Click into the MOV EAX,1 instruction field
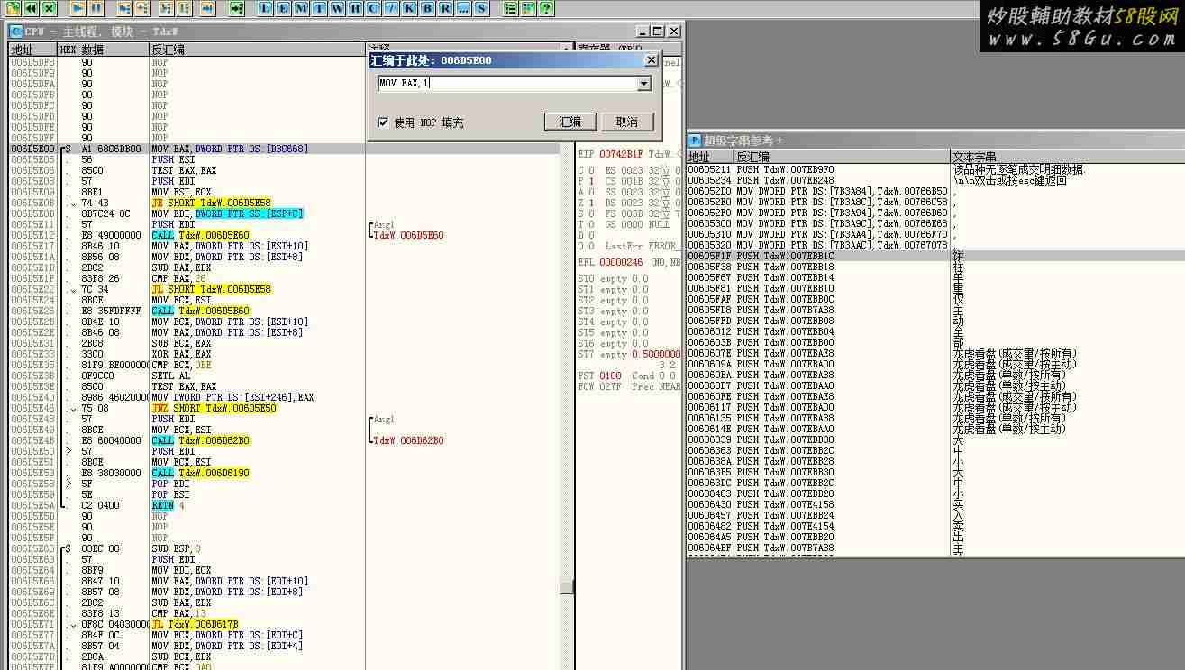The width and height of the screenshot is (1185, 670). click(505, 84)
